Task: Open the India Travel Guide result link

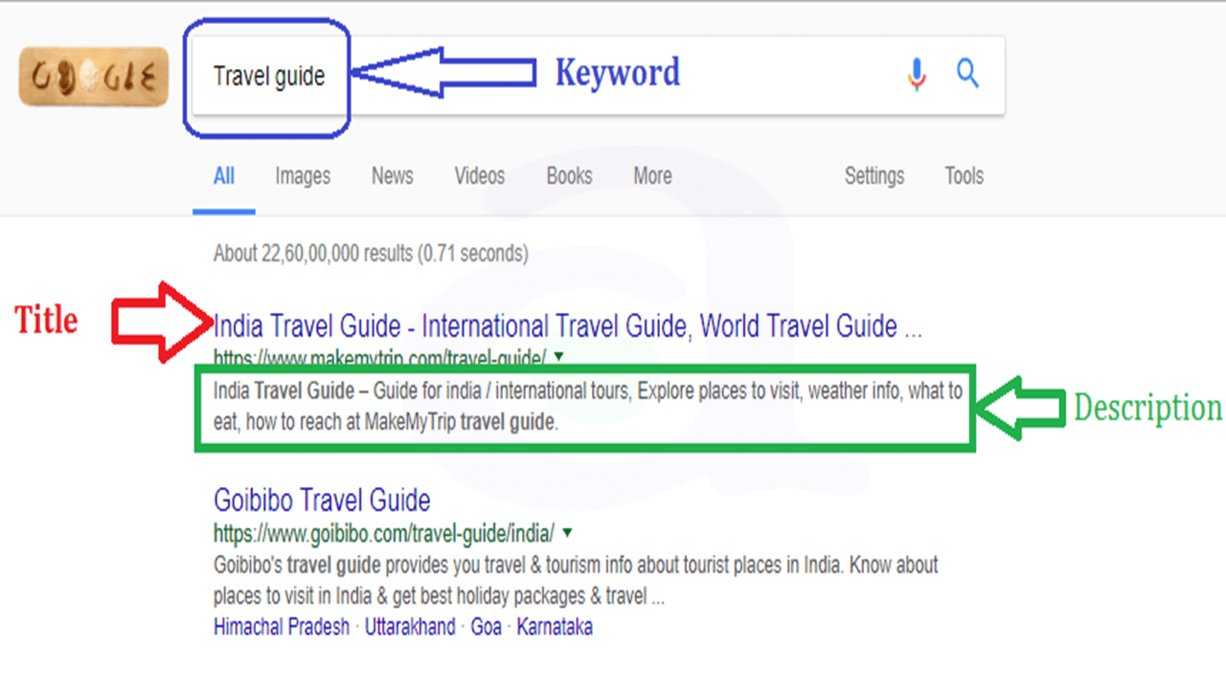Action: tap(567, 326)
